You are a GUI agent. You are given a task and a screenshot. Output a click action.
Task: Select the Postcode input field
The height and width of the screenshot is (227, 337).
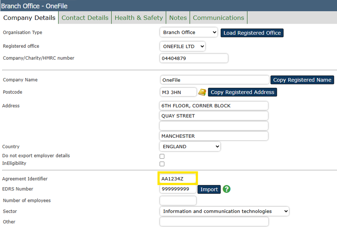pyautogui.click(x=178, y=92)
